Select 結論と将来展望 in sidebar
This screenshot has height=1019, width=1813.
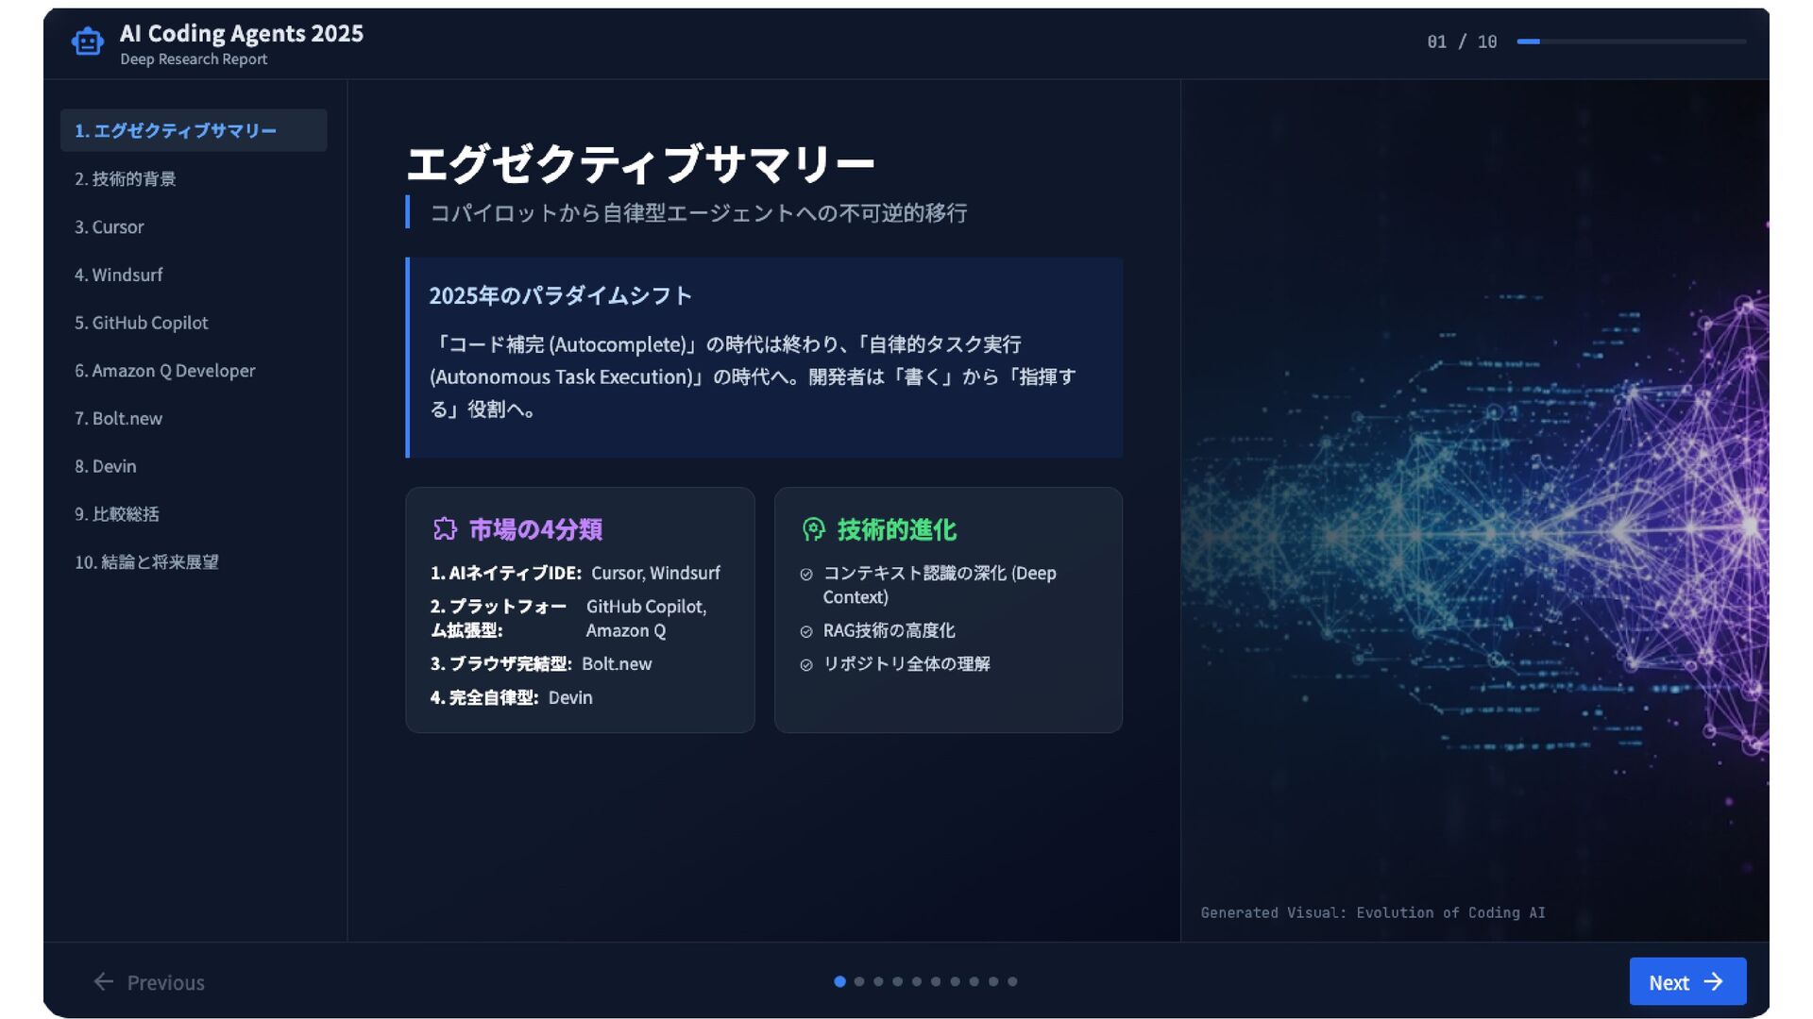147,562
